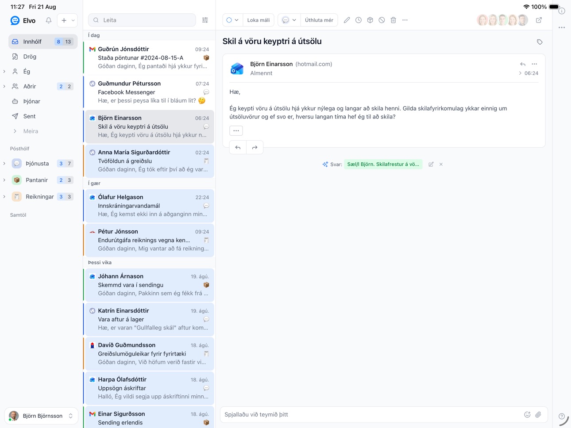The height and width of the screenshot is (428, 571).
Task: Open Jóhann Árnason Skemmd vara conversation
Action: tap(149, 285)
